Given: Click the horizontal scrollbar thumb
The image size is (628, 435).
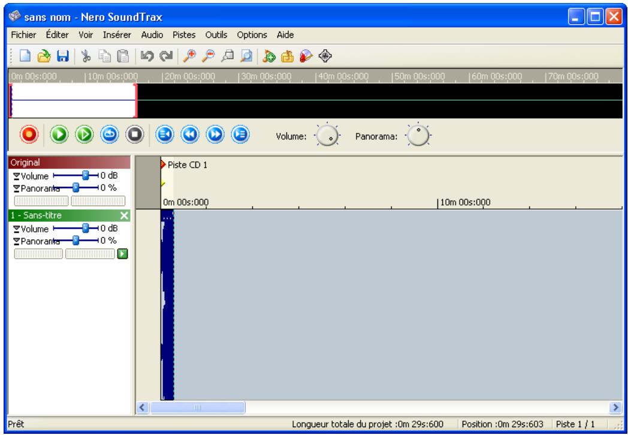Looking at the screenshot, I should (x=198, y=408).
